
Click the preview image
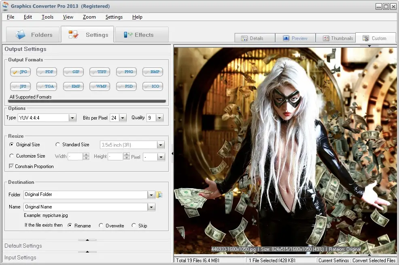point(285,150)
